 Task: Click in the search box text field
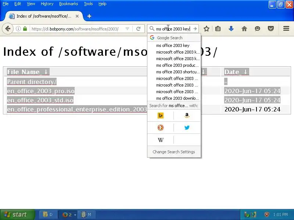pos(173,29)
